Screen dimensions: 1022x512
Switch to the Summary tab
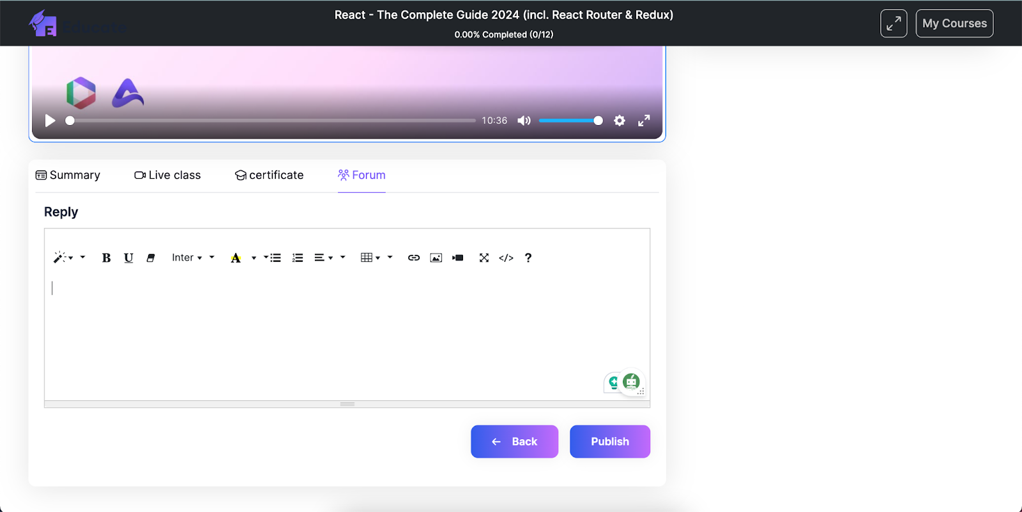tap(68, 176)
